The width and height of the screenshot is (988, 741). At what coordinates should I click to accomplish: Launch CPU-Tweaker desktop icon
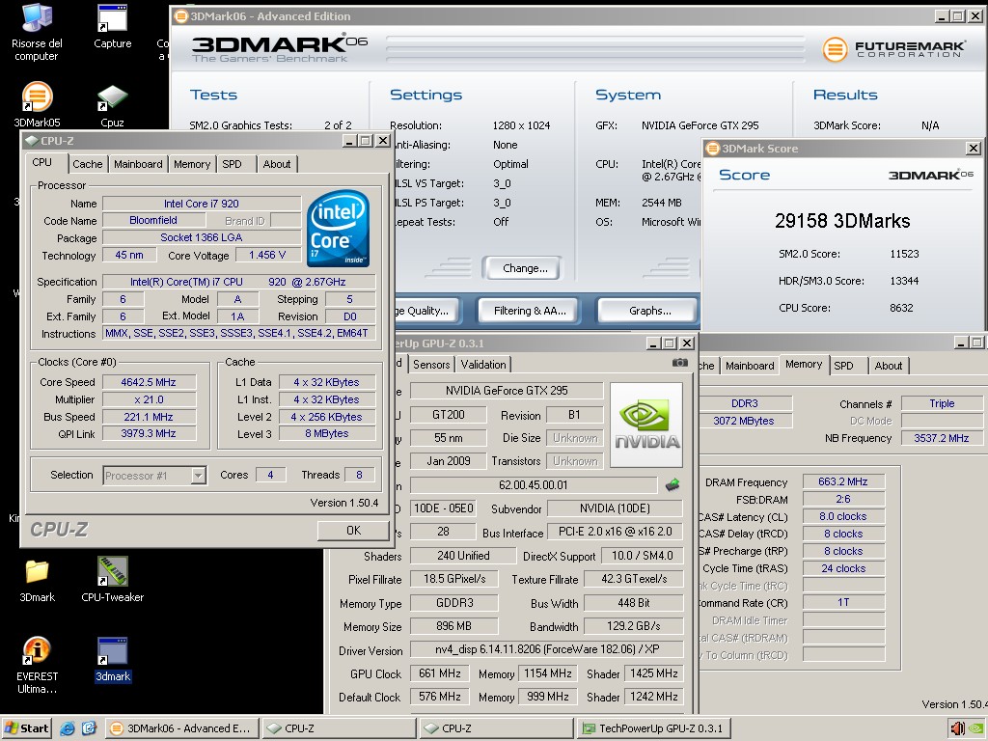[112, 580]
